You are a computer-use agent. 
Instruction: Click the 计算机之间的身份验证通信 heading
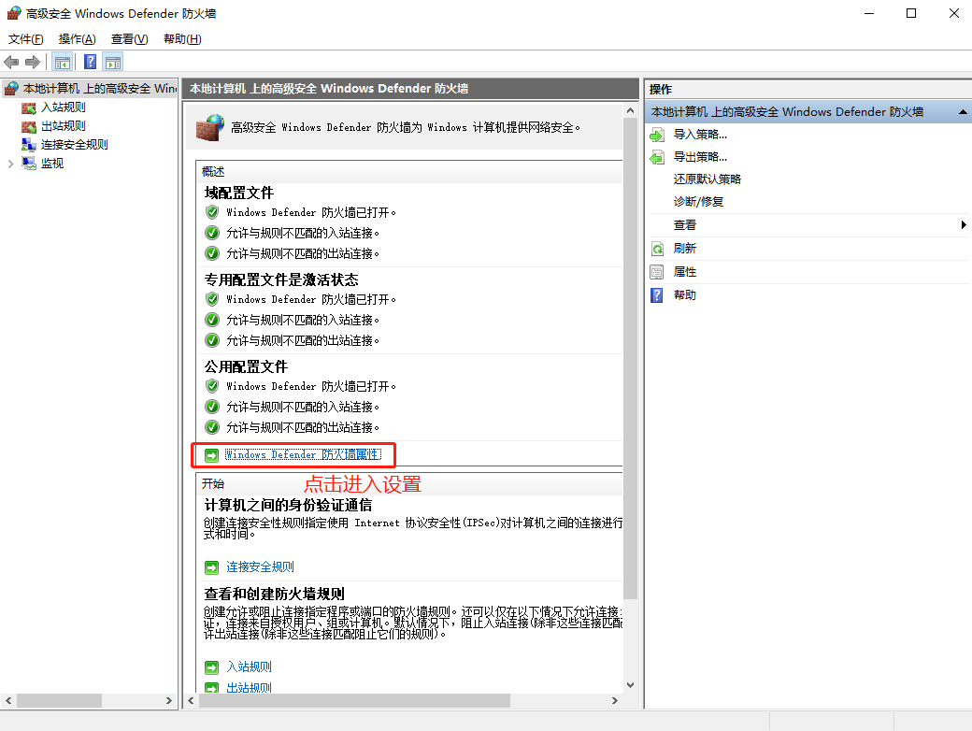[x=288, y=505]
